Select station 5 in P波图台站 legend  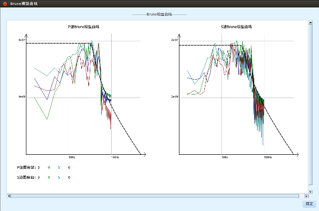(x=59, y=168)
